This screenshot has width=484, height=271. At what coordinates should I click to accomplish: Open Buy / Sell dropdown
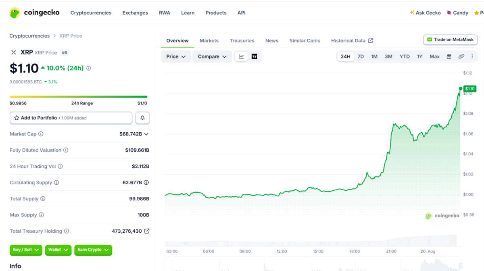pyautogui.click(x=26, y=250)
